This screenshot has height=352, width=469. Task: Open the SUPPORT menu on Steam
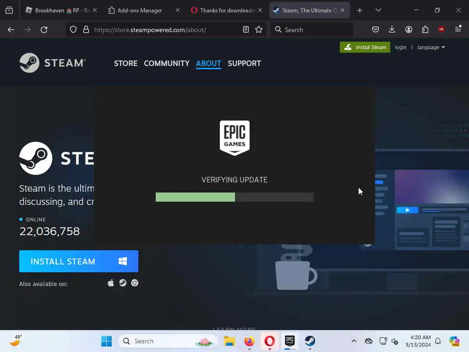[x=244, y=63]
